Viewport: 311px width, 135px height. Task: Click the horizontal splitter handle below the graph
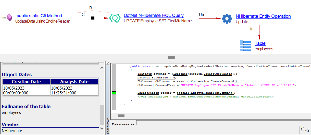click(171, 57)
